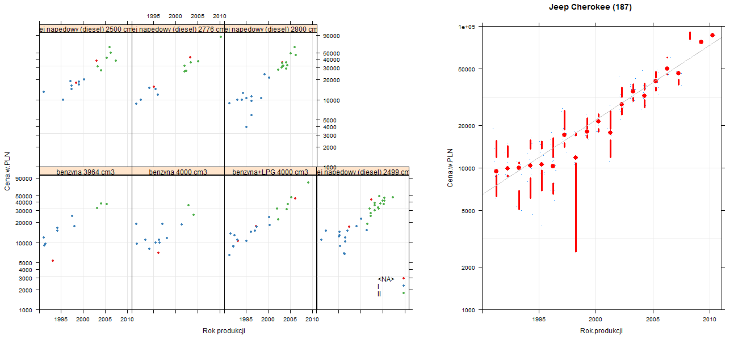Select the "benzyna+LPG 4000 cm3" panel strip

coord(270,171)
